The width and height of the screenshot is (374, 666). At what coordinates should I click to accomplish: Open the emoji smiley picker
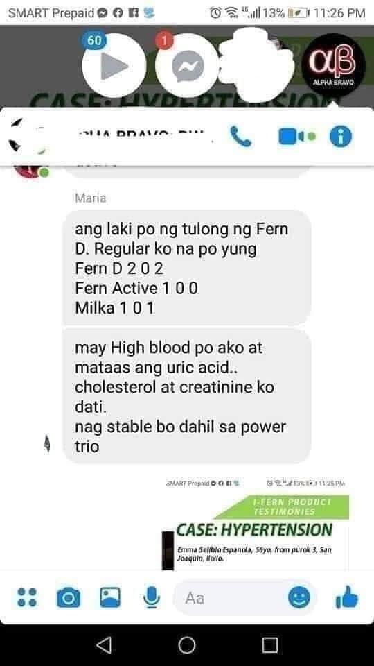(299, 597)
